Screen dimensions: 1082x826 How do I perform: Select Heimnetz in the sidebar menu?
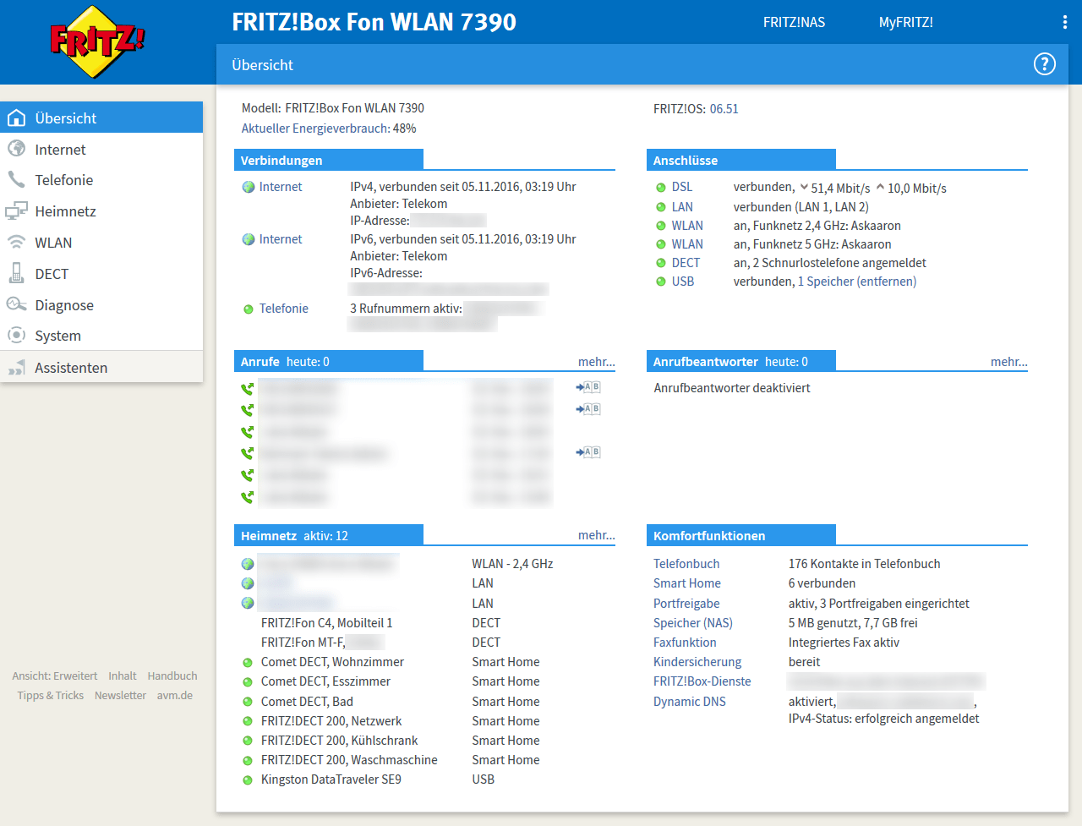tap(101, 211)
